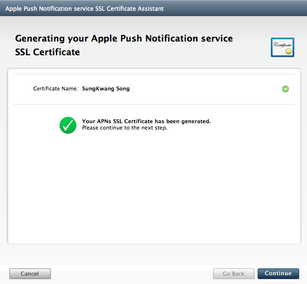Viewport: 307px width, 284px height.
Task: Click the Continue button
Action: pos(278,273)
